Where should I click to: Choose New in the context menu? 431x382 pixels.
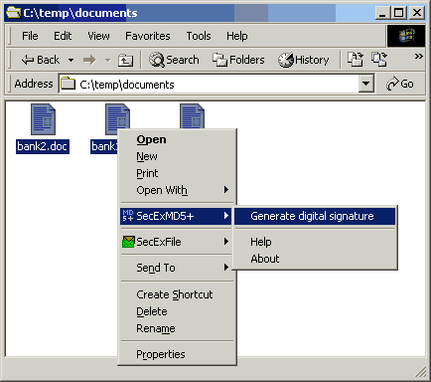tap(178, 156)
